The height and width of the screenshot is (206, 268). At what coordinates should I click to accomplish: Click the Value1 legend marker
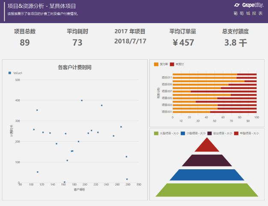click(x=9, y=73)
